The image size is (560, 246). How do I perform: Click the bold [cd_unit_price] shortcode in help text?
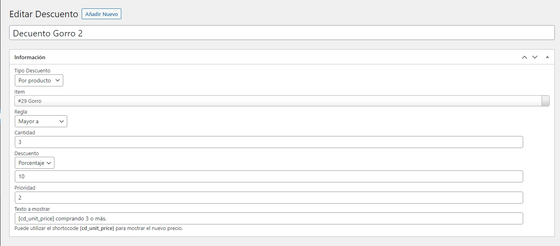[x=97, y=228]
